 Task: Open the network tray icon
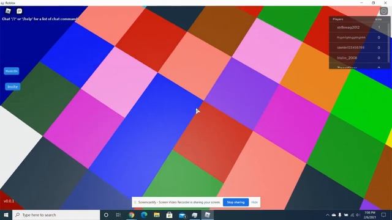pyautogui.click(x=352, y=215)
